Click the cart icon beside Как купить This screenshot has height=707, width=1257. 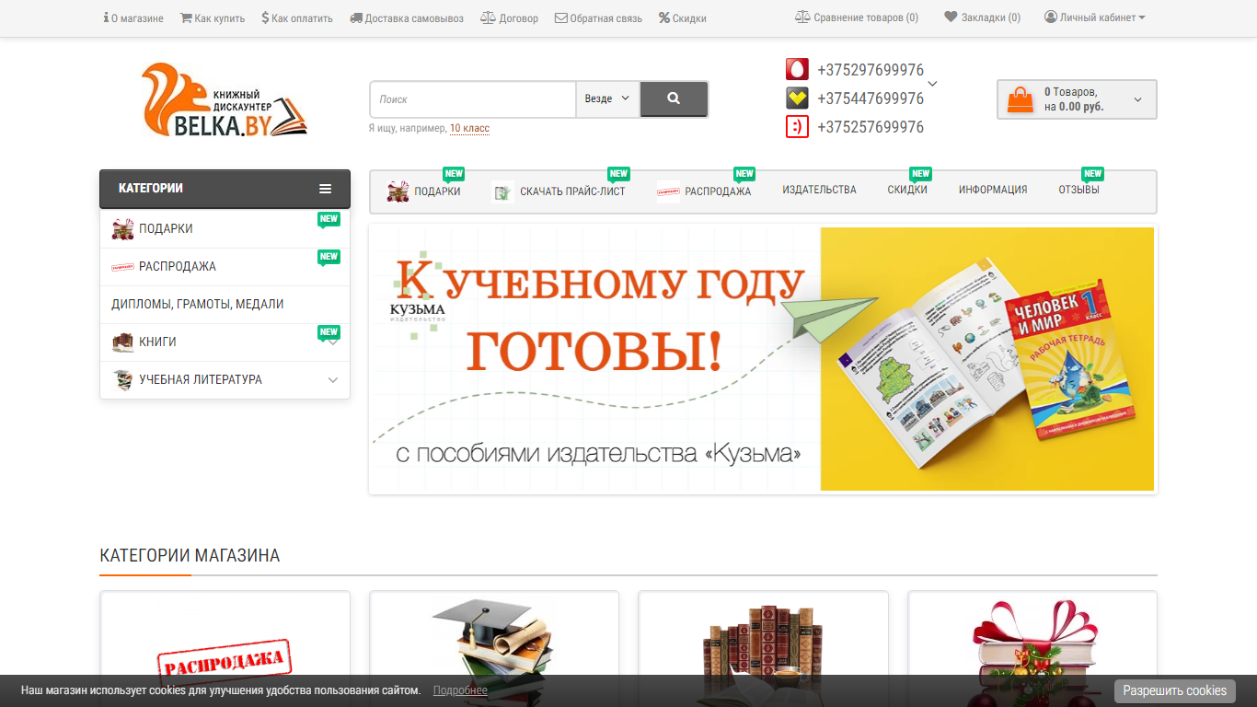tap(186, 17)
